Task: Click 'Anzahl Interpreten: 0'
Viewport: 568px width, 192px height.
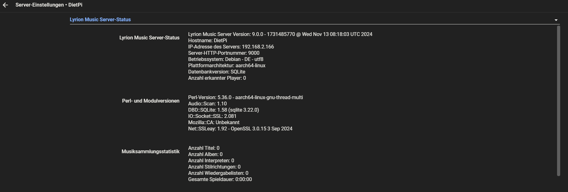Action: click(211, 161)
